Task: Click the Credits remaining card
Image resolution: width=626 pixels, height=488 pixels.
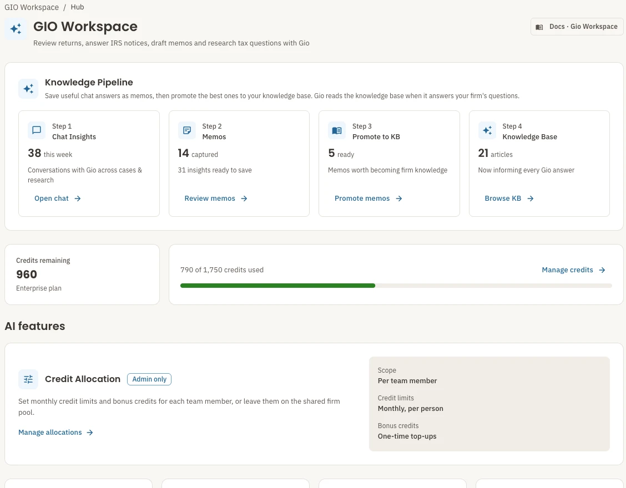Action: tap(82, 274)
